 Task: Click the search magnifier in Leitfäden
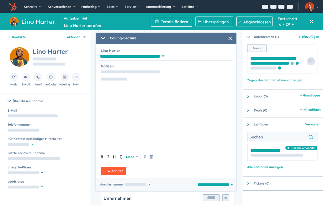[310, 137]
